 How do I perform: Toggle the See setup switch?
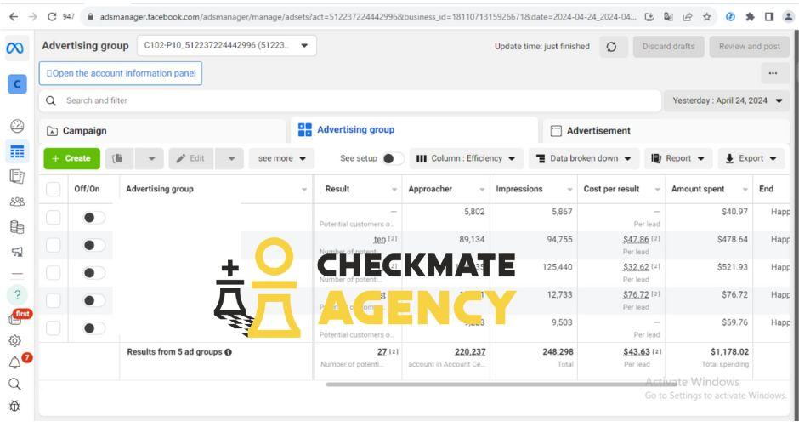[x=393, y=159]
